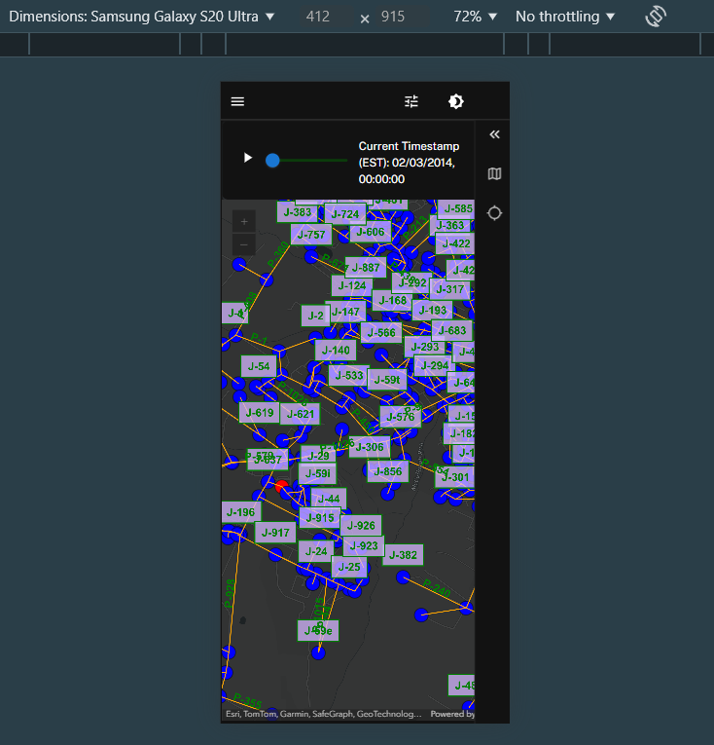Image resolution: width=714 pixels, height=745 pixels.
Task: Open the basemap icon in sidebar
Action: click(494, 173)
